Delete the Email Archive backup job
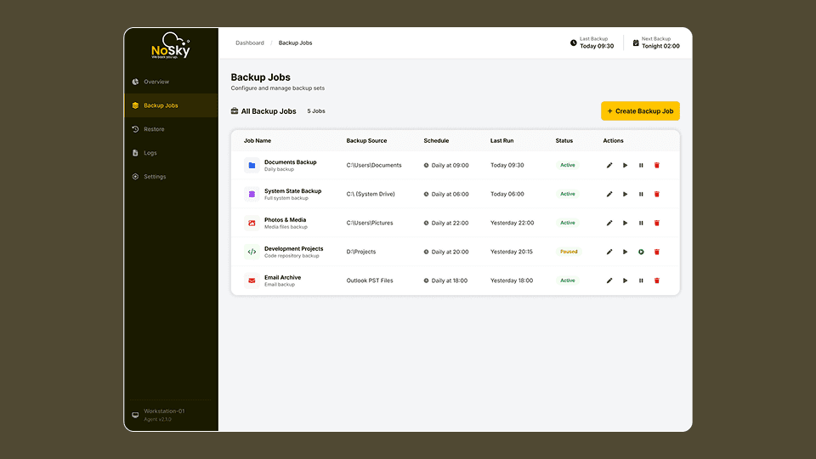816x459 pixels. pos(657,280)
